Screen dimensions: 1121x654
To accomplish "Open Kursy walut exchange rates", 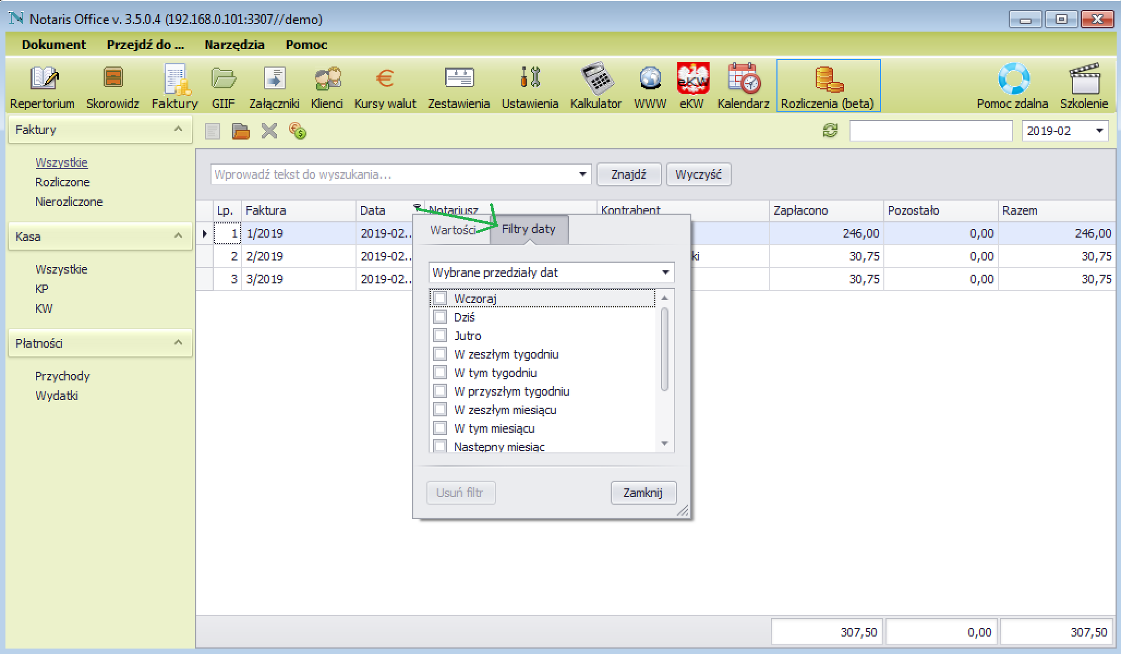I will click(x=385, y=86).
